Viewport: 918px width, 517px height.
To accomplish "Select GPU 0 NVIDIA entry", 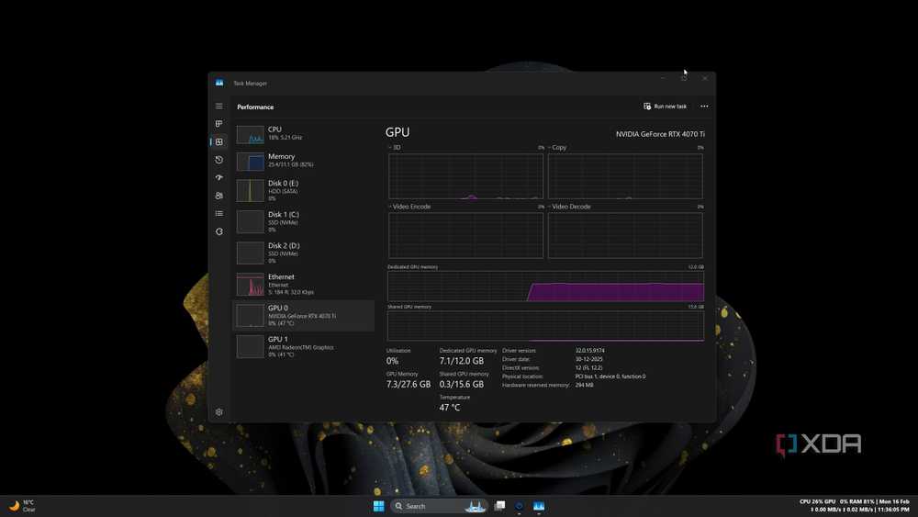I will 303,315.
